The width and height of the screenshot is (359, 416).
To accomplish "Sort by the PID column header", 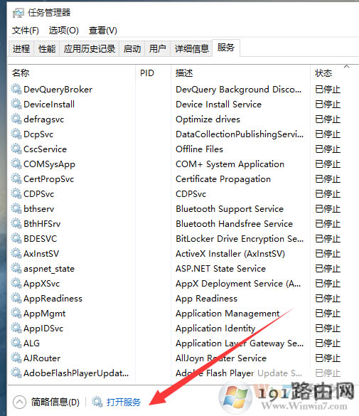I will (147, 73).
